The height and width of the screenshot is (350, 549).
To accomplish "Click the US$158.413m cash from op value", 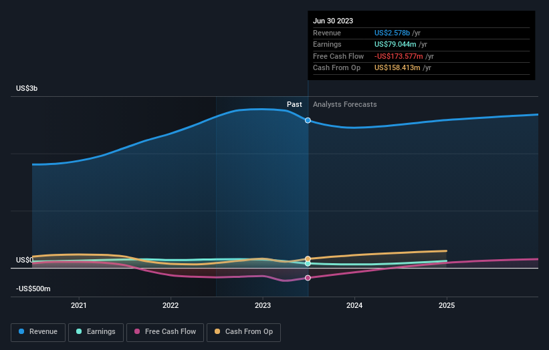I will click(397, 68).
